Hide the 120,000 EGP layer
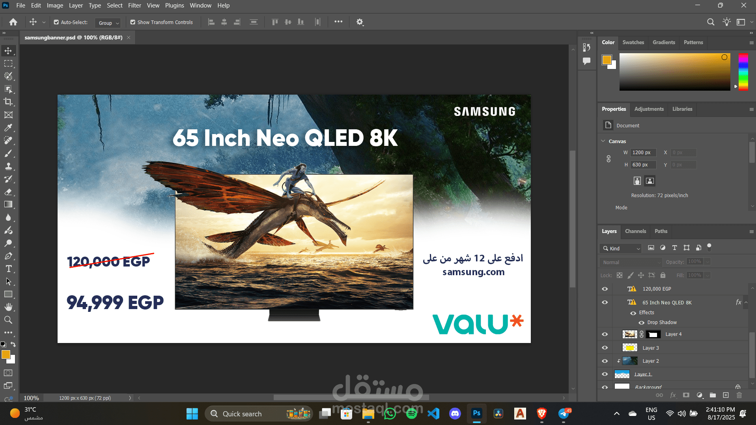756x425 pixels. 605,289
